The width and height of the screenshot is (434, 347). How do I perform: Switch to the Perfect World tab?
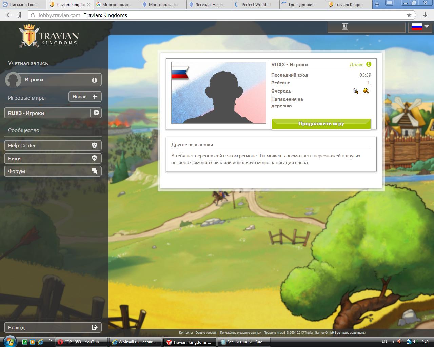(x=256, y=5)
